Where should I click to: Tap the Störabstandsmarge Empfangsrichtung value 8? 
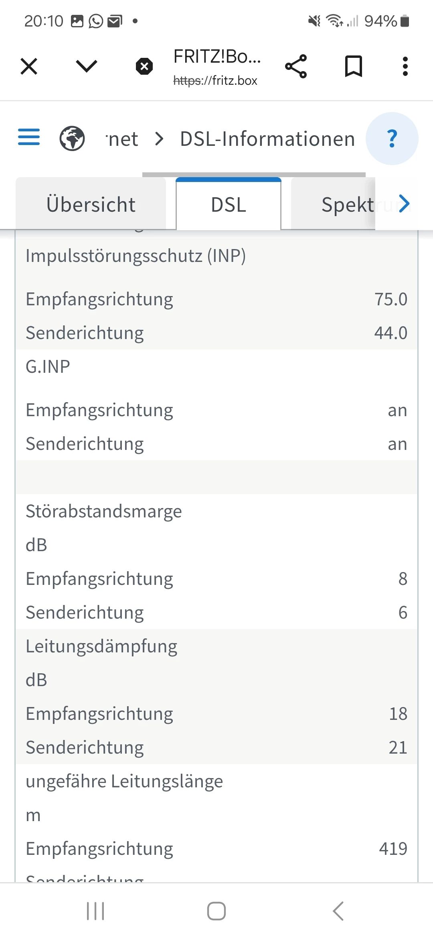click(x=403, y=579)
